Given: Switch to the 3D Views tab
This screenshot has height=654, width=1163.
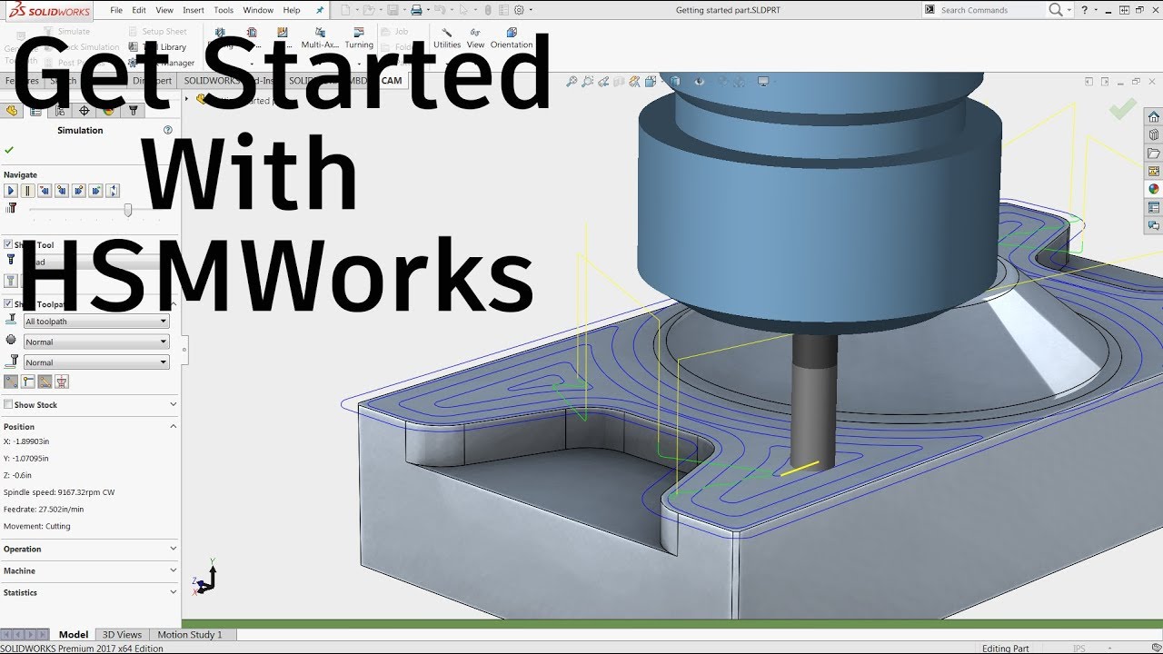Looking at the screenshot, I should 122,634.
